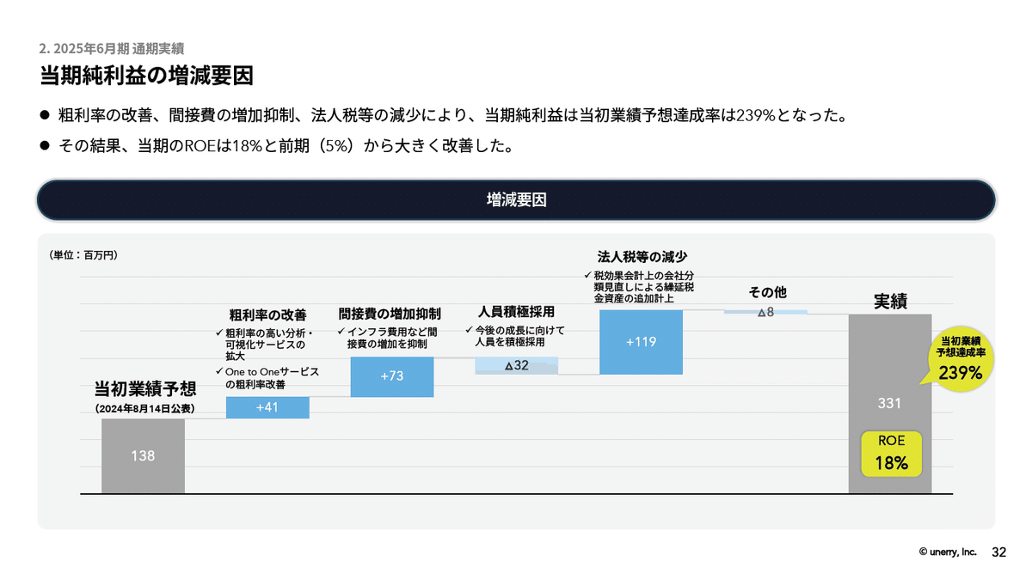Click the yellow ROE 18% badge

click(x=890, y=454)
